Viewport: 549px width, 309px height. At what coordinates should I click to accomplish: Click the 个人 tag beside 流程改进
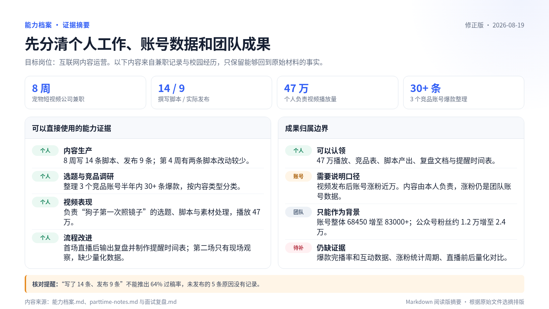[45, 238]
